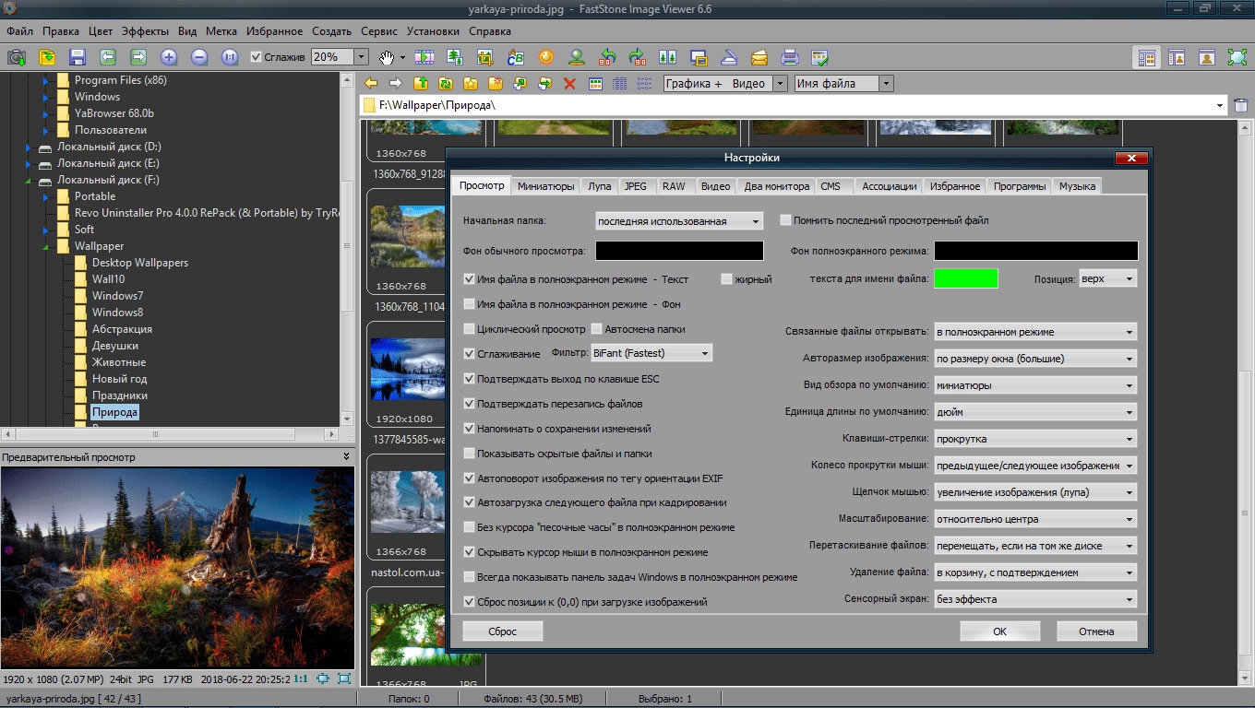Uncheck 'Автоповорот изображения по тегу ориентации EXIF'

click(x=470, y=478)
